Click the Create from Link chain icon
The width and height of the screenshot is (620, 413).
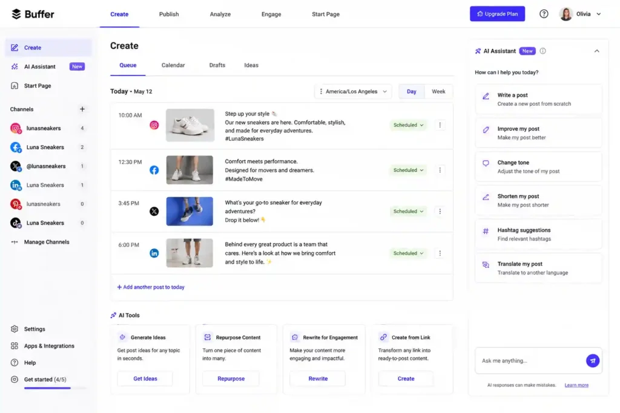coord(383,337)
